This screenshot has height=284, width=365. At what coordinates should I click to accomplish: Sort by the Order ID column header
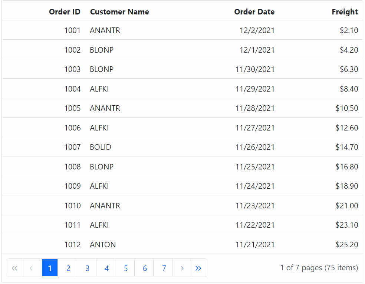pos(65,12)
